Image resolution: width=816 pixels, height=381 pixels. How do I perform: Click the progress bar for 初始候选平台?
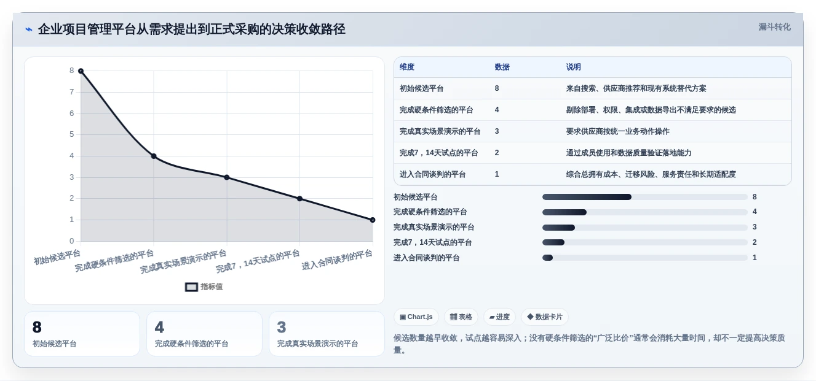coord(645,197)
